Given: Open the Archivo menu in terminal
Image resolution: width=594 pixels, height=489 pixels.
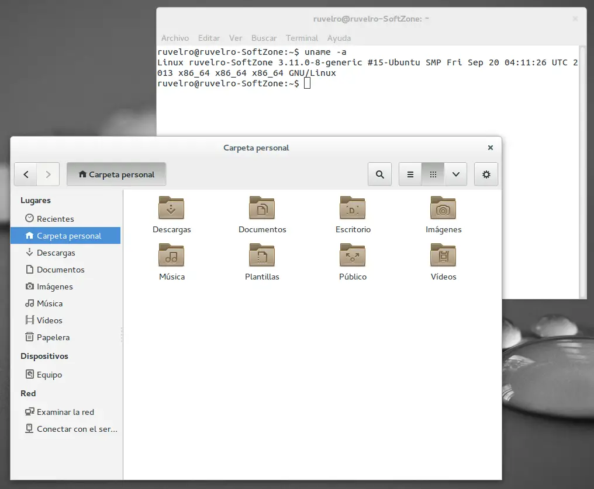Looking at the screenshot, I should tap(175, 38).
